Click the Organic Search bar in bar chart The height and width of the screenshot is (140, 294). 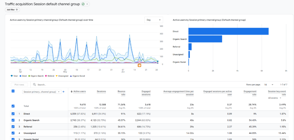pos(205,39)
